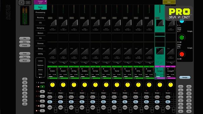203x114 pixels.
Task: Toggle Mix on Hi-Hat channel
Action: tap(93, 102)
